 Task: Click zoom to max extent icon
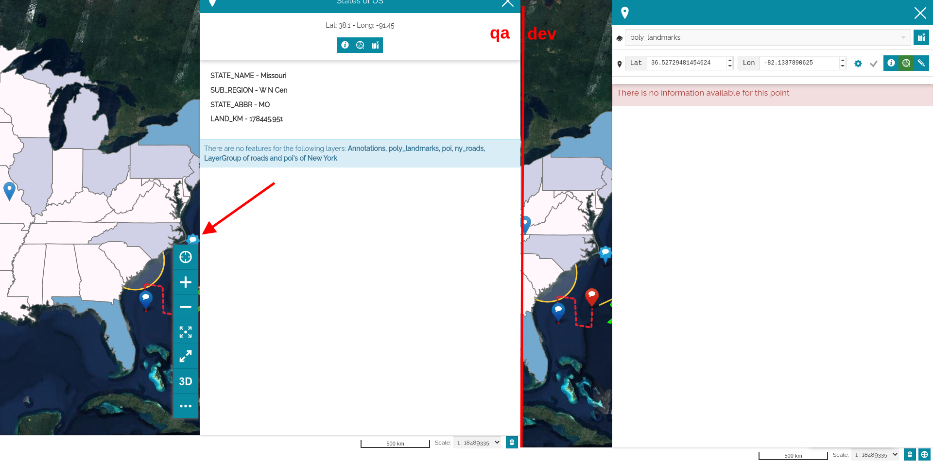tap(186, 332)
